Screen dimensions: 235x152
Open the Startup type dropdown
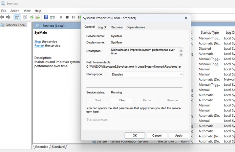[x=147, y=75]
